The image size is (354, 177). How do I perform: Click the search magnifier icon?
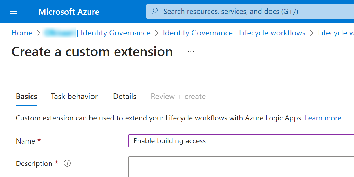tap(154, 11)
